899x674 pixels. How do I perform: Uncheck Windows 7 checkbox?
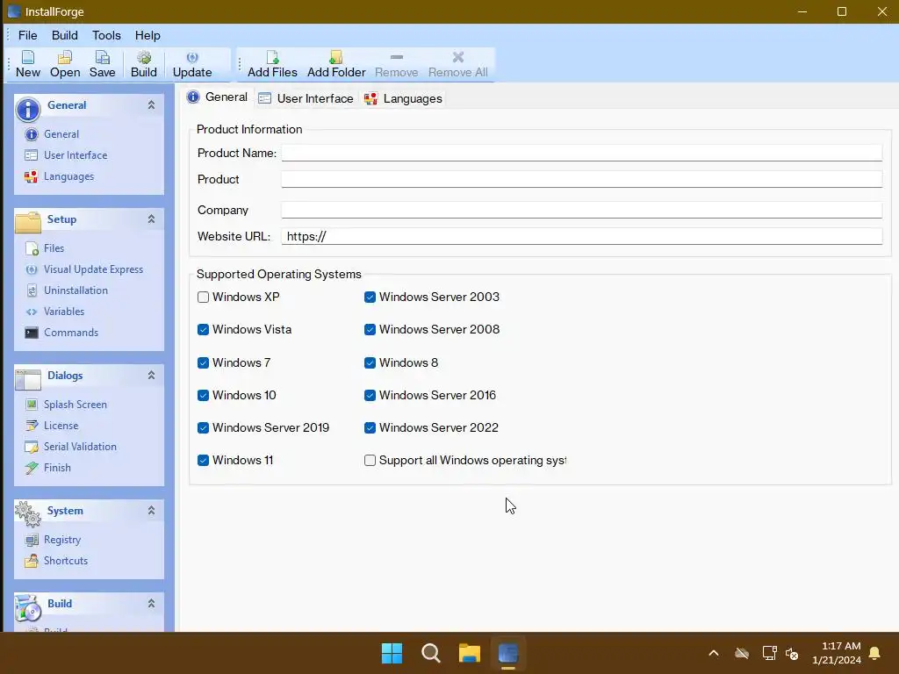point(203,363)
